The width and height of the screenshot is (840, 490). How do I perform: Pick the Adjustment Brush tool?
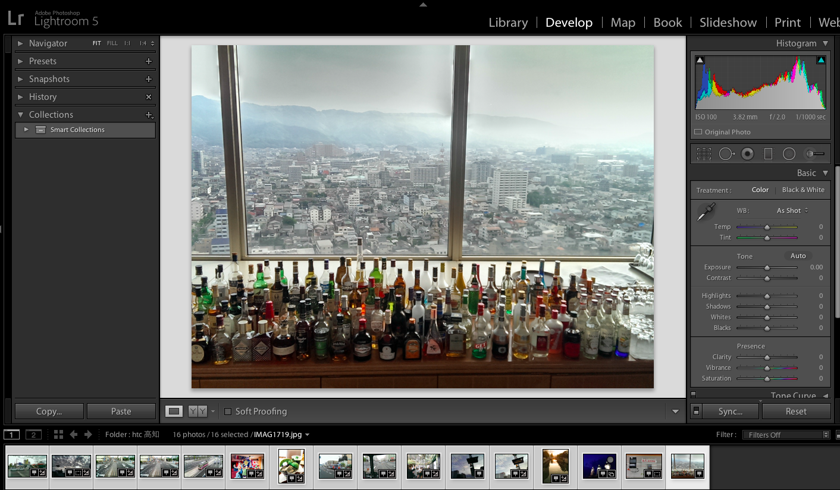[x=814, y=154]
